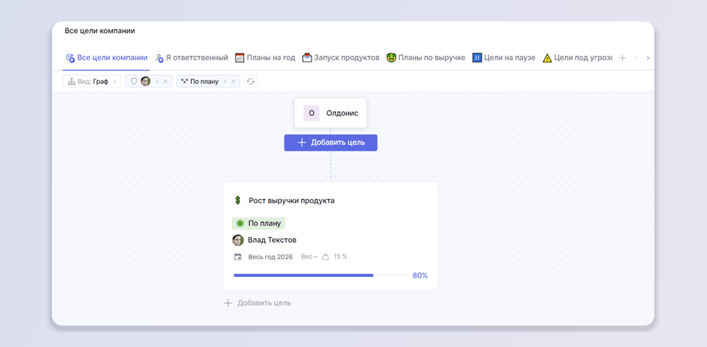Open the Рост выручки продукта goal
The image size is (707, 347).
(x=292, y=201)
